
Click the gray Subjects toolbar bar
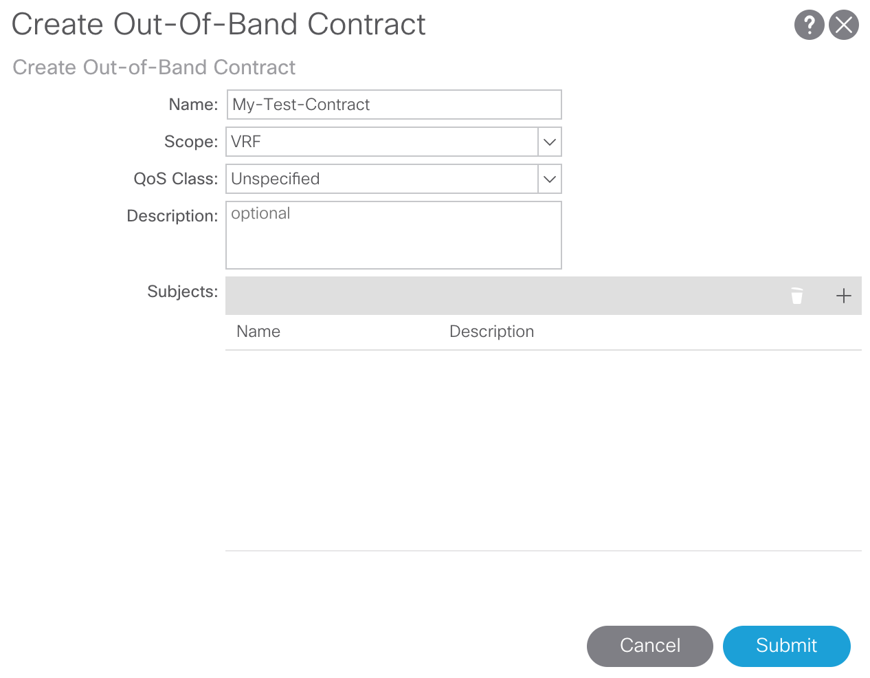(x=502, y=296)
